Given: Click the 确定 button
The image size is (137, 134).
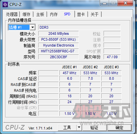Looking at the screenshot, I should pyautogui.click(x=119, y=127).
